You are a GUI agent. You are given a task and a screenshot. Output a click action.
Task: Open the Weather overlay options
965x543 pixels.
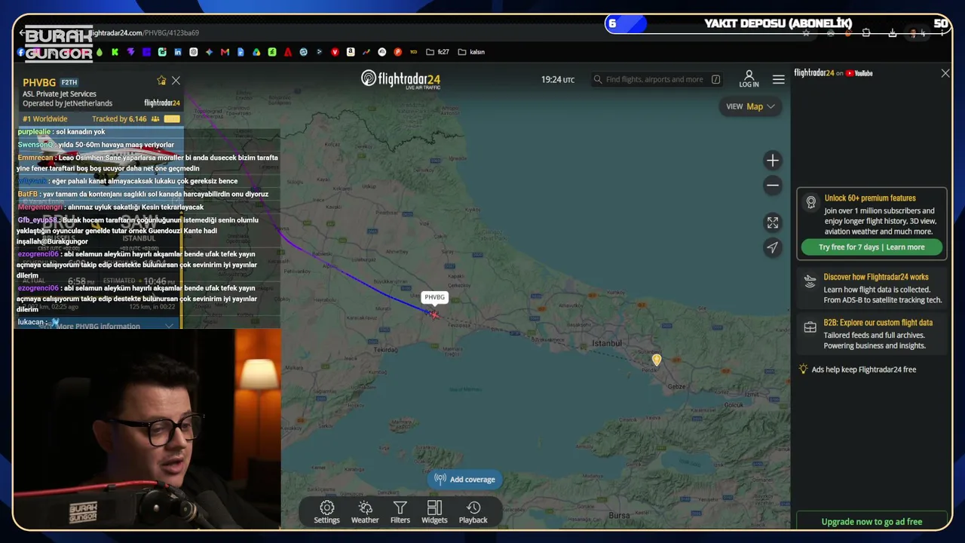(x=365, y=511)
